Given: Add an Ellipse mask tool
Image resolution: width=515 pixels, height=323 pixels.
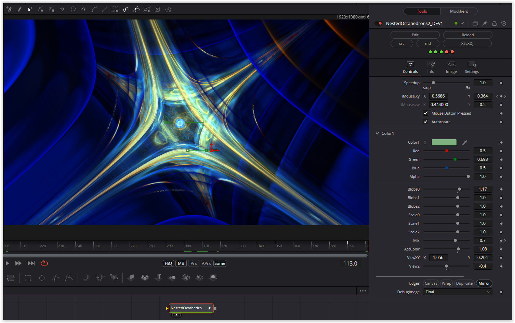Looking at the screenshot, I should pos(42,278).
